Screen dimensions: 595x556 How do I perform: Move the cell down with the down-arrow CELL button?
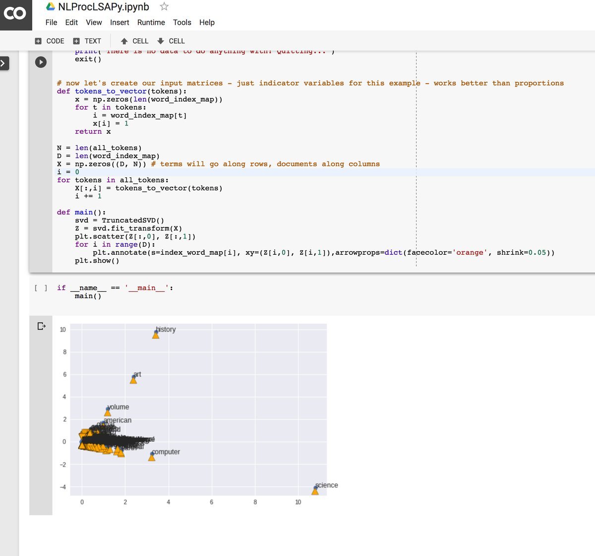tap(171, 41)
